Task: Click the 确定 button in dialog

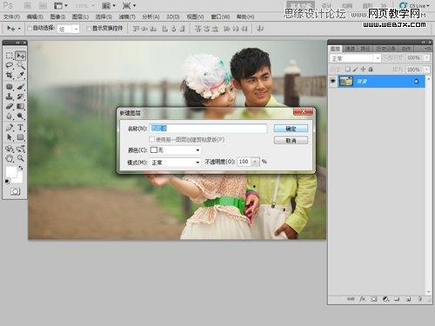Action: 291,129
